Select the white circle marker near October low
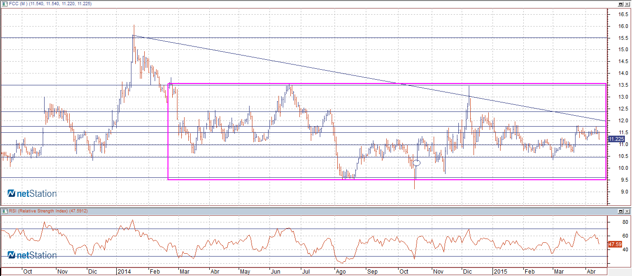Image resolution: width=632 pixels, height=276 pixels. pyautogui.click(x=417, y=163)
